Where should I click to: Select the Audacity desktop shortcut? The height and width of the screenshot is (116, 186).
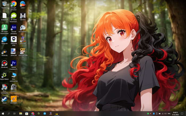5,51
